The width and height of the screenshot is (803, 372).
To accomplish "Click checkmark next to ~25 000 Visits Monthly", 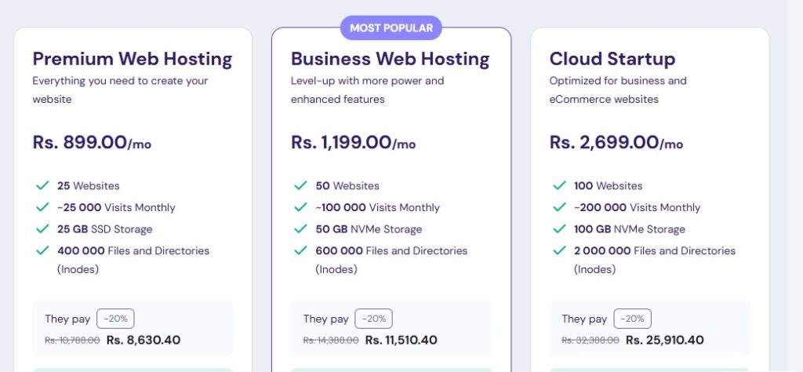I will coord(42,208).
